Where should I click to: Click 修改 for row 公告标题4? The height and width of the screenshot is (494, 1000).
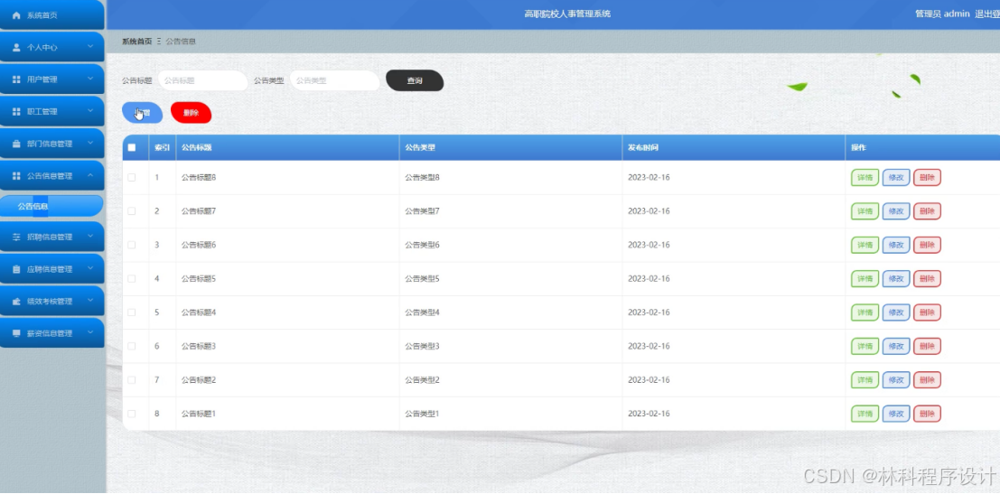pos(896,312)
